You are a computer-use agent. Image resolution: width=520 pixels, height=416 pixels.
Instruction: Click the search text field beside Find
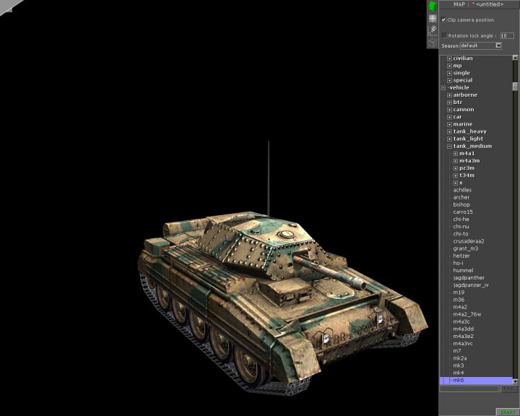tap(469, 389)
